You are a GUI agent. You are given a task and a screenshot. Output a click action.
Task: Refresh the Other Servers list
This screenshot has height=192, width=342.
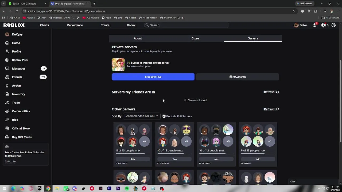click(271, 109)
